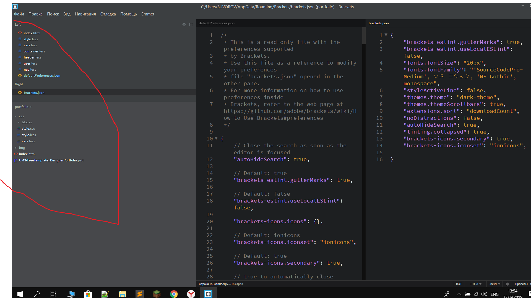Open vars.less in Left working files
531x298 pixels.
(30, 45)
